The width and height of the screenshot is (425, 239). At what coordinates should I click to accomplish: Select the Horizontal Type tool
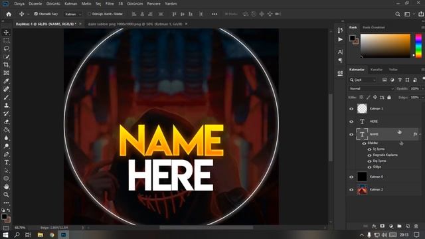click(6, 162)
